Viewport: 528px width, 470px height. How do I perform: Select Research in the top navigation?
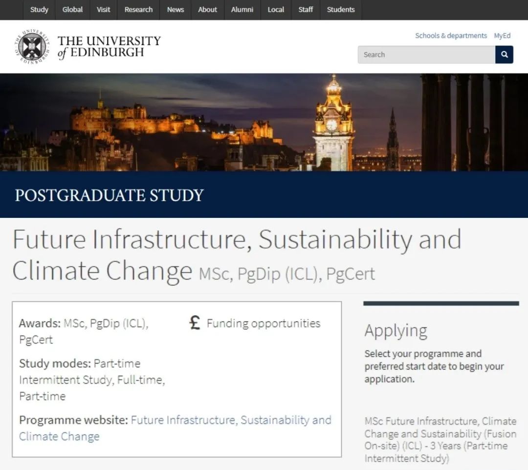click(138, 10)
